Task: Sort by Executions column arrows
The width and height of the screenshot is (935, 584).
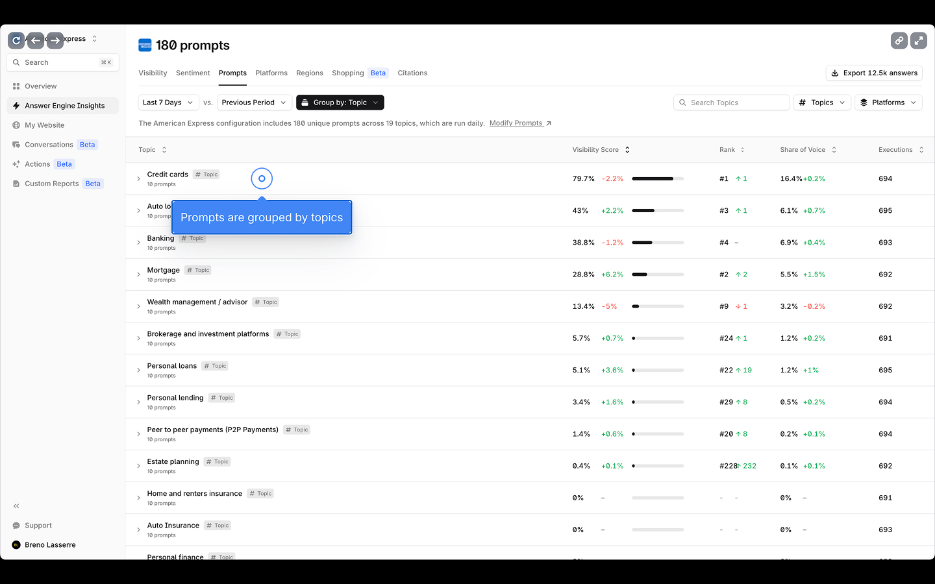Action: coord(921,150)
